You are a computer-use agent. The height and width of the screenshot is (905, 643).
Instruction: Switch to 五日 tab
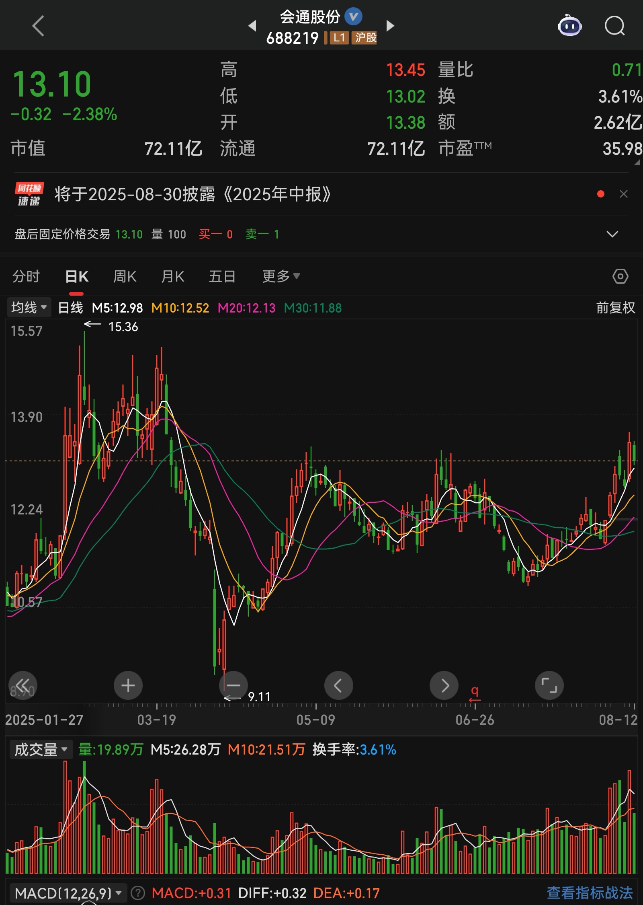click(222, 276)
